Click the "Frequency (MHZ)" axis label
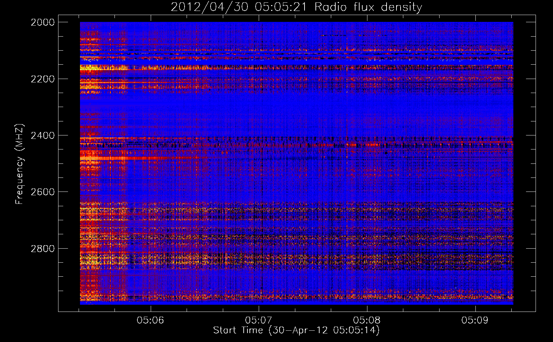 click(x=19, y=164)
